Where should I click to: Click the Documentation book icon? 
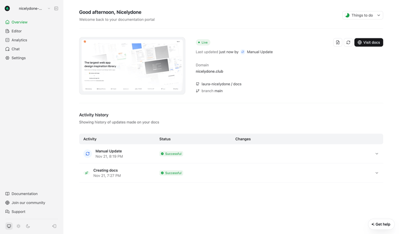pyautogui.click(x=7, y=194)
